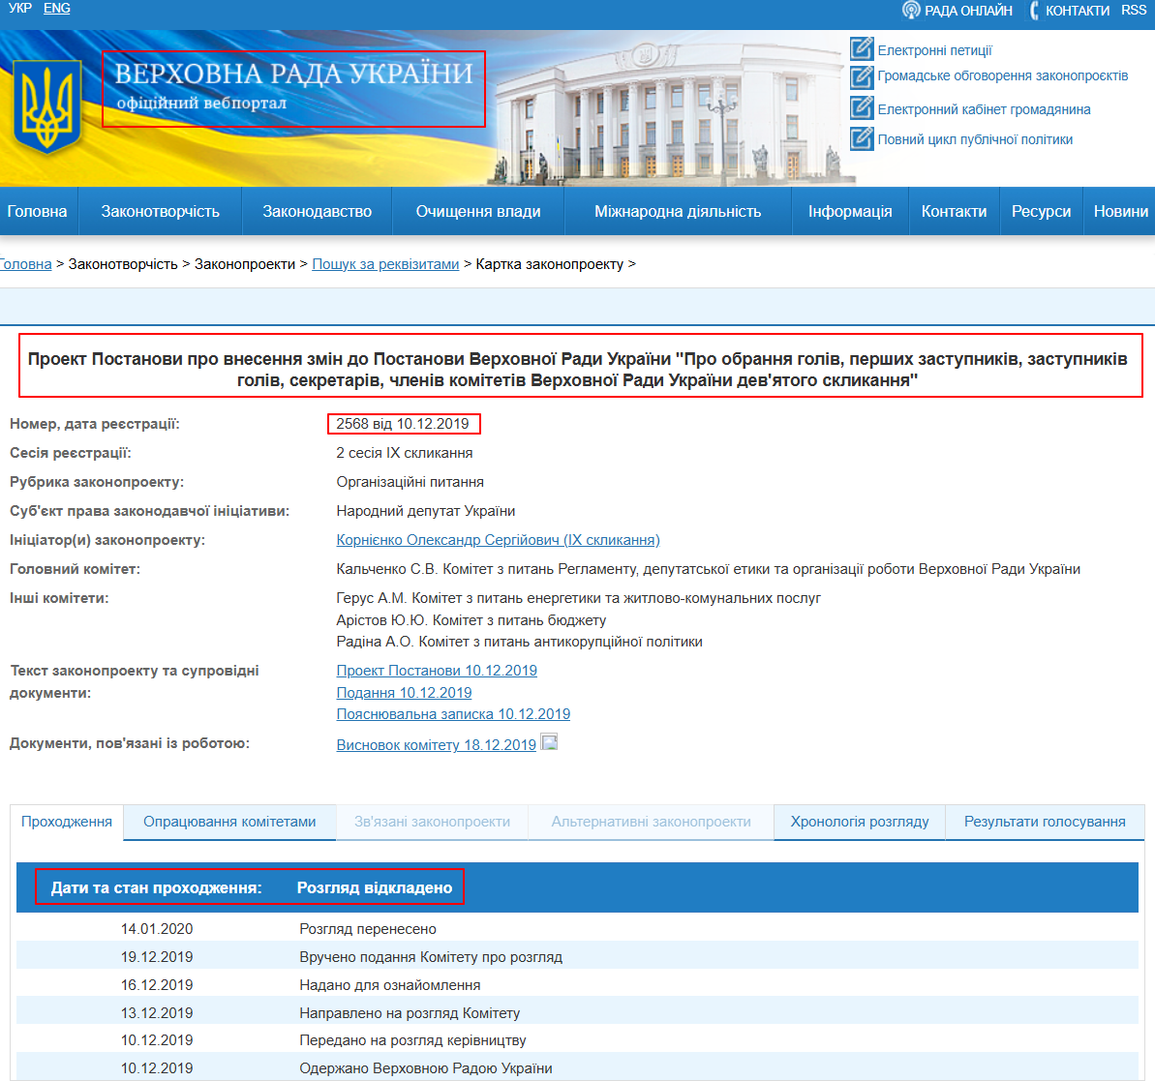
Task: Select the Альтернативні законопроекти tab
Action: coord(652,822)
